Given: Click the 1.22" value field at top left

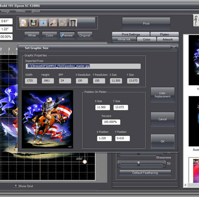Looking at the screenshot, I should click(6, 29).
